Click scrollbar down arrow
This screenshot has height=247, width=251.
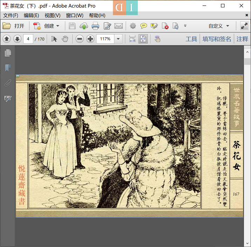pos(247,244)
